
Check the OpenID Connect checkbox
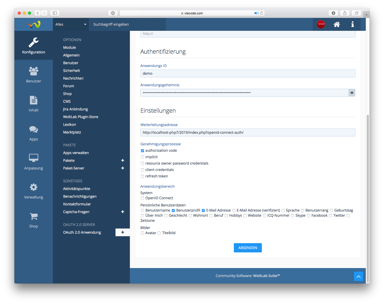pyautogui.click(x=142, y=198)
